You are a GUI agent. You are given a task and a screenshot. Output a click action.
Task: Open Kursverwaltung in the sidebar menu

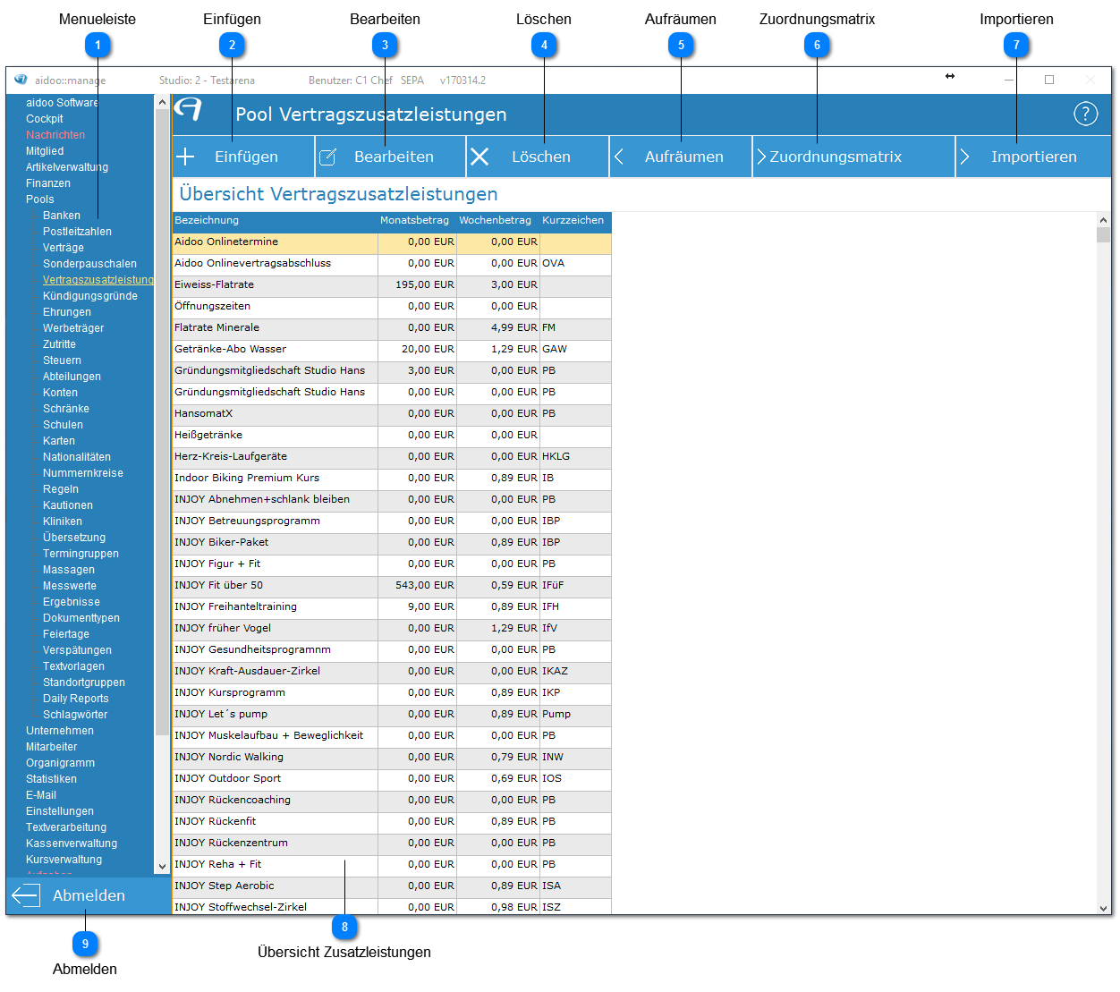64,860
